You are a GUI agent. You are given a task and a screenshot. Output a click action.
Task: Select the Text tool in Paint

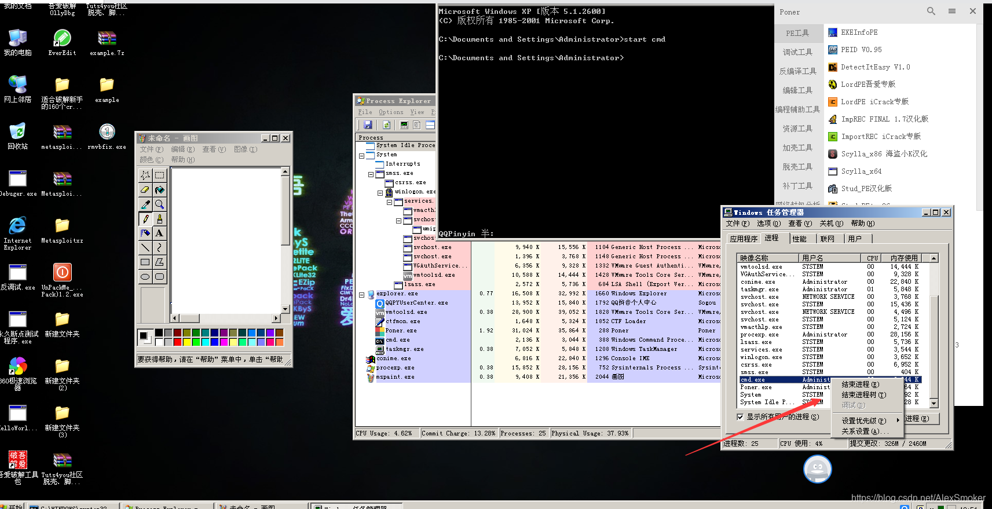tap(159, 233)
